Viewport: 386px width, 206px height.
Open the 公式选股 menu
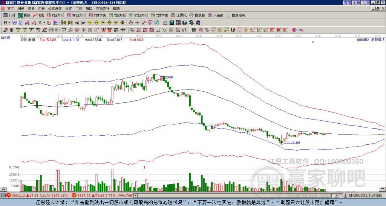(55, 9)
